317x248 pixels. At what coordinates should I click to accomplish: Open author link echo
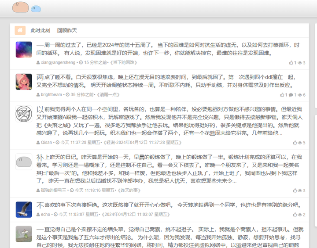tap(45, 214)
